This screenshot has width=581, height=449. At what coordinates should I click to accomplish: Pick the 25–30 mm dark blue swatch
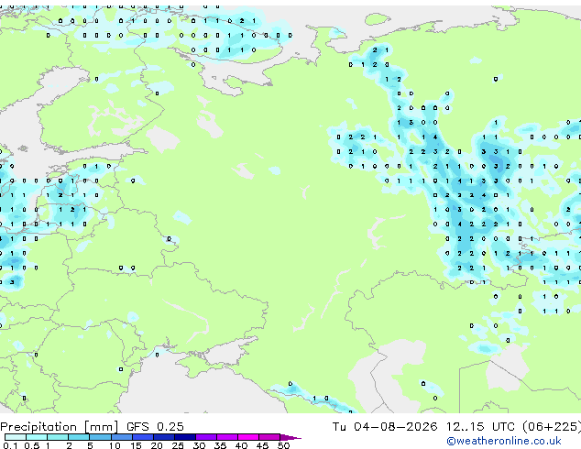coord(185,437)
